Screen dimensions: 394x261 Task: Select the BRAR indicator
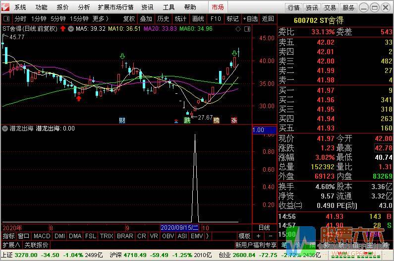125,236
